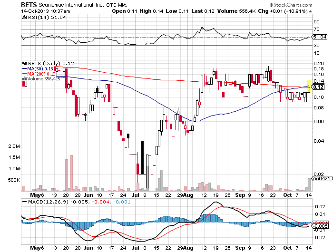Viewport: 333px width, 252px height.
Task: Click the '500K' volume scale label
Action: 14,180
